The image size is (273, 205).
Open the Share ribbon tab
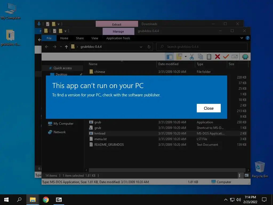80,38
